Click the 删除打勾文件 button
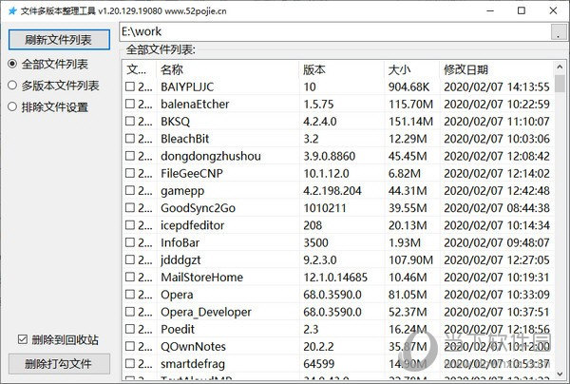This screenshot has width=570, height=384. click(x=59, y=364)
